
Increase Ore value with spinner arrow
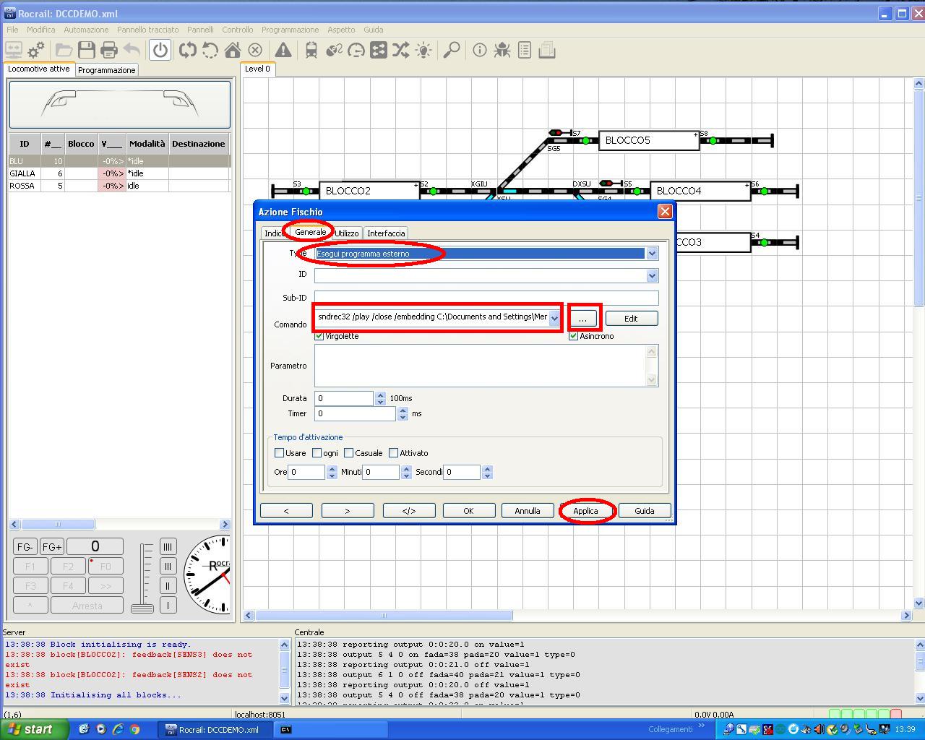332,468
